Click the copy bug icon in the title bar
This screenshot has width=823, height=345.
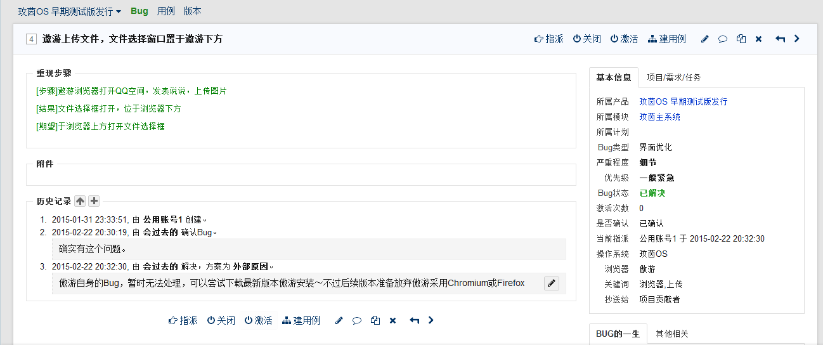pos(741,39)
